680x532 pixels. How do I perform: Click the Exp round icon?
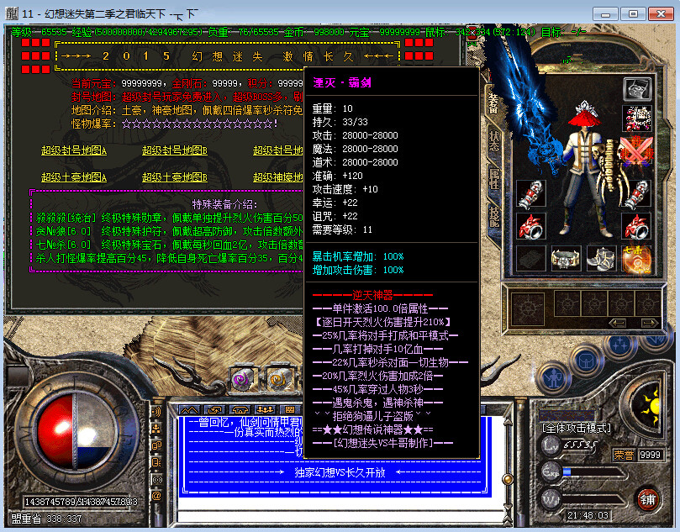click(551, 471)
